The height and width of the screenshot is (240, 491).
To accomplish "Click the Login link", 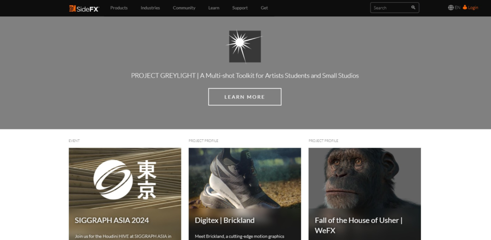I will point(473,8).
